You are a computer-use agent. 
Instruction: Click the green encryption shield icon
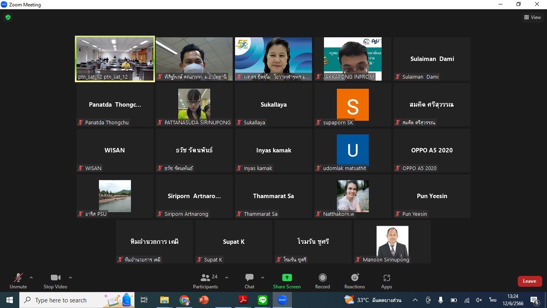tap(8, 17)
